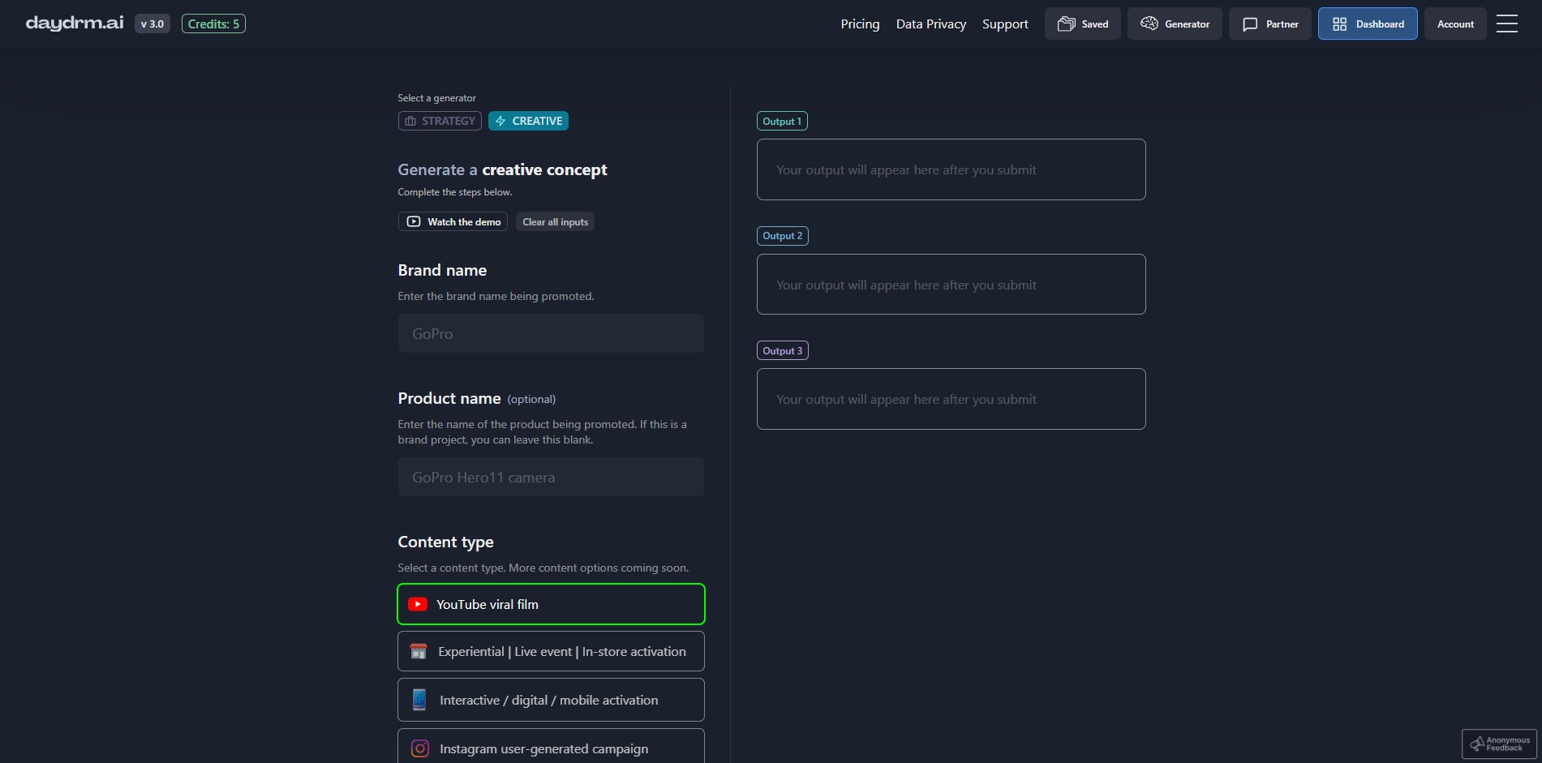Click the Output 2 placeholder box
The image size is (1542, 763).
click(951, 285)
